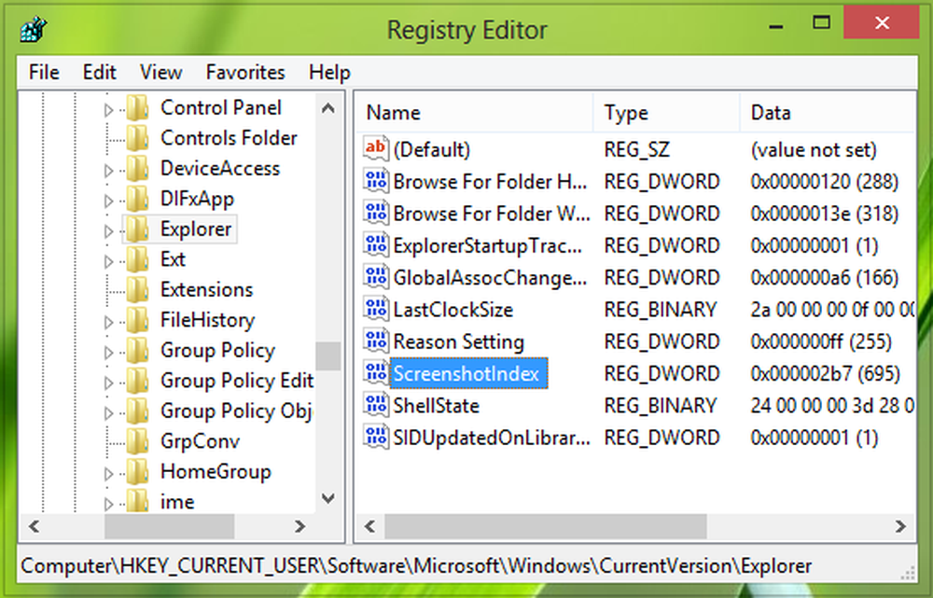
Task: Click data cell 0x00000120 (288)
Action: (824, 182)
